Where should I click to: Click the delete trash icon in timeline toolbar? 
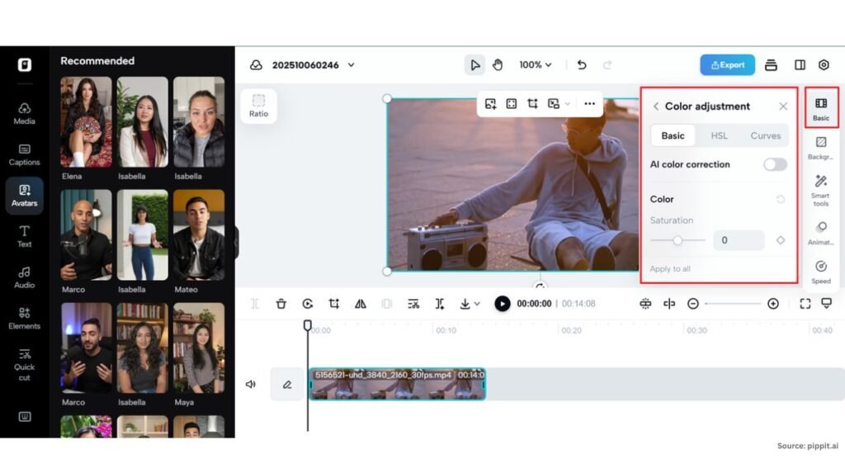(281, 304)
